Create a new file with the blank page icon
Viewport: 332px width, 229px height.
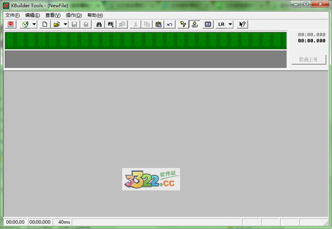tap(45, 24)
